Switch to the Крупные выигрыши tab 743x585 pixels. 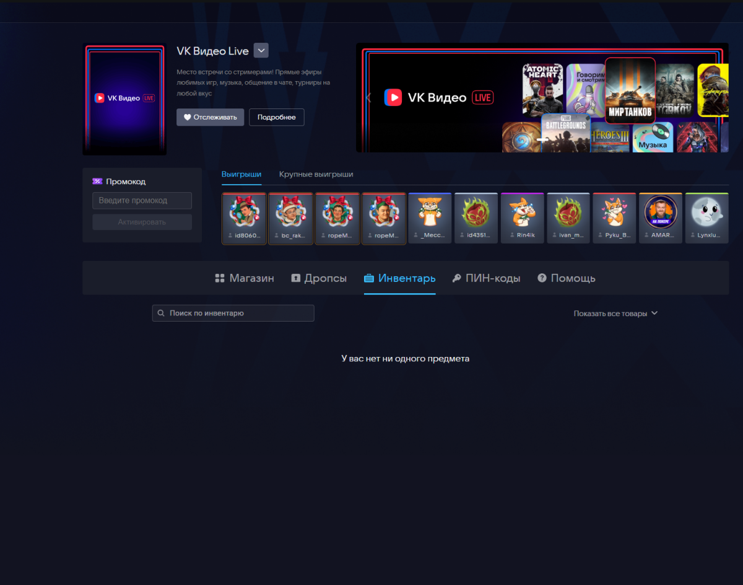click(316, 174)
